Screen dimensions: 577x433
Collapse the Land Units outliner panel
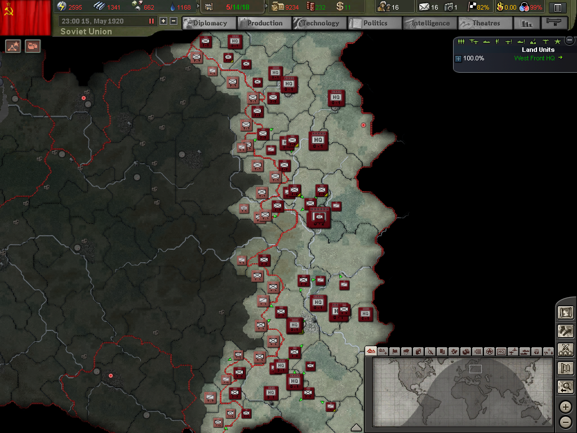pyautogui.click(x=570, y=41)
